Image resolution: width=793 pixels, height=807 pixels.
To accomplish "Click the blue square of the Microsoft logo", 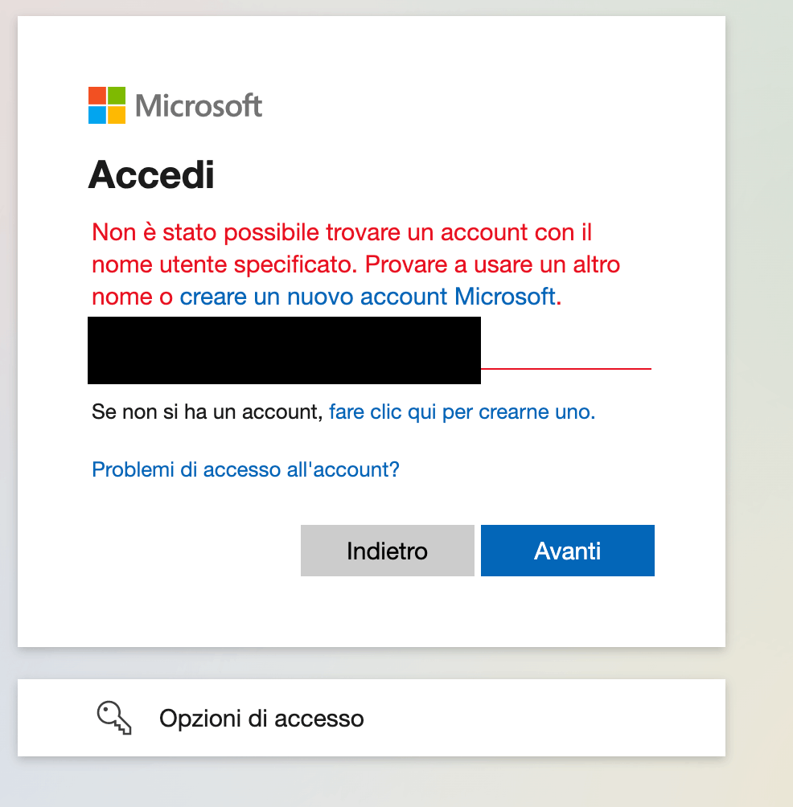I will 97,115.
